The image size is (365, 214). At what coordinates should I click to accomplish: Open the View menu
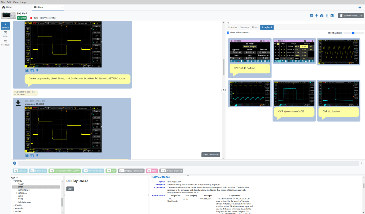pos(16,2)
